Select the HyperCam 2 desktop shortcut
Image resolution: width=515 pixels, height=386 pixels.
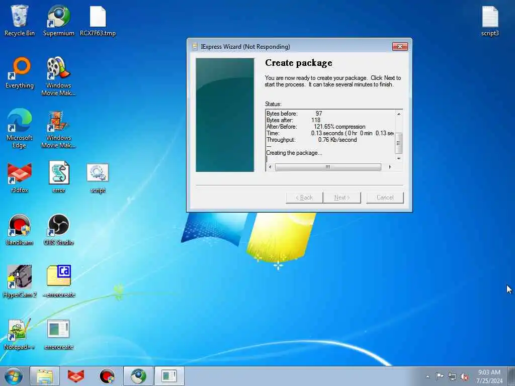[20, 281]
